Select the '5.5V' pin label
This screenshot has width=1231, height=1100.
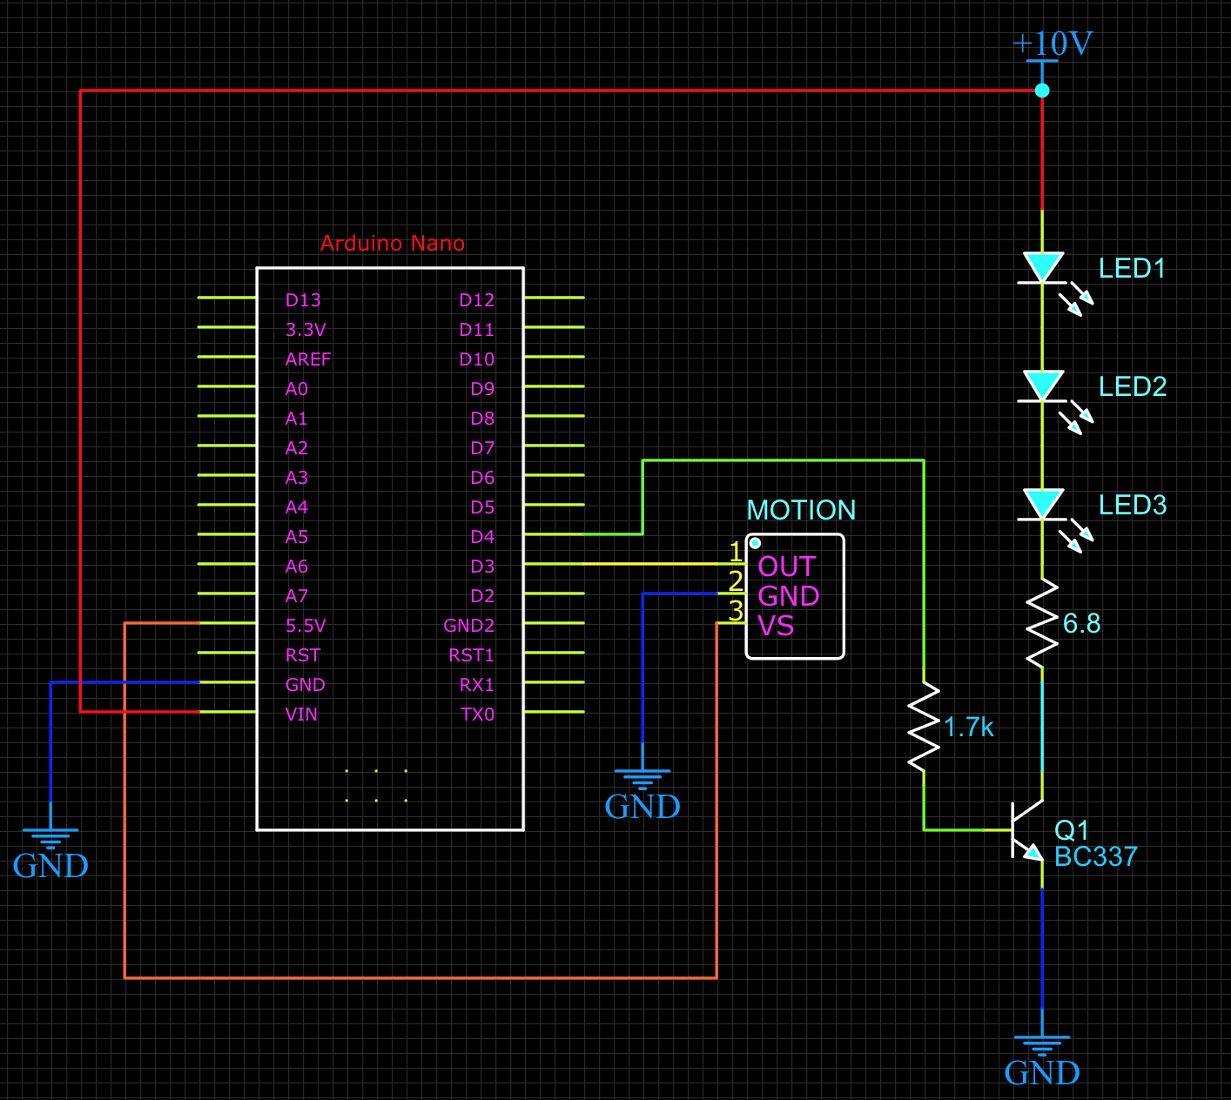pos(306,626)
